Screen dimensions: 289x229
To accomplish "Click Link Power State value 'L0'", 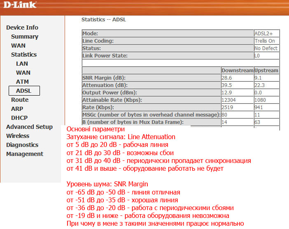I will tap(257, 56).
